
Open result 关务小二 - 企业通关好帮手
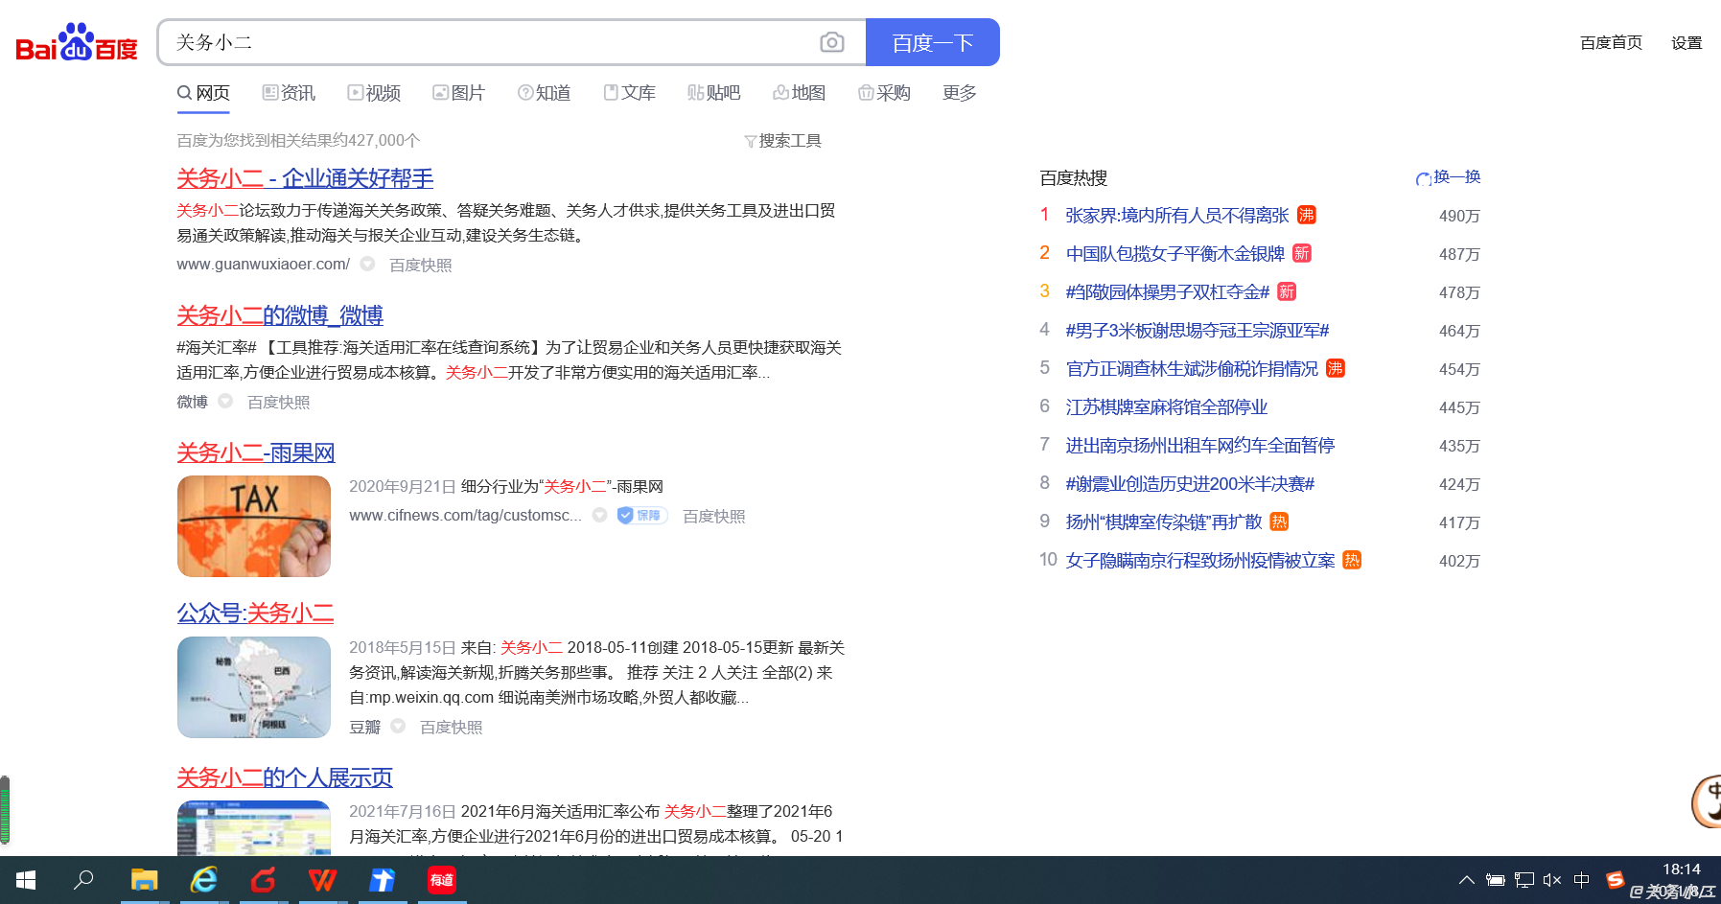(305, 178)
